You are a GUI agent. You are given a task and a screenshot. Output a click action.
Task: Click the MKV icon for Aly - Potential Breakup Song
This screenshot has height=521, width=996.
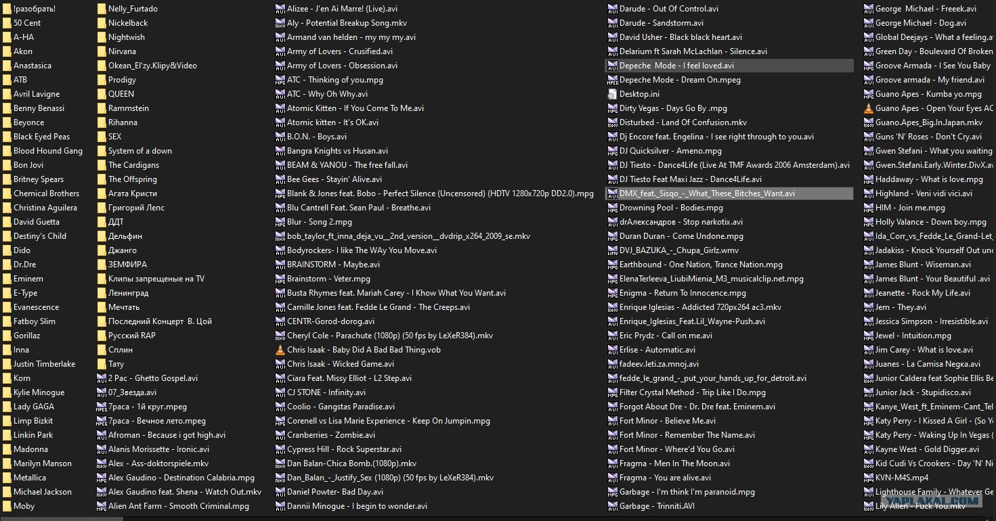click(x=280, y=23)
